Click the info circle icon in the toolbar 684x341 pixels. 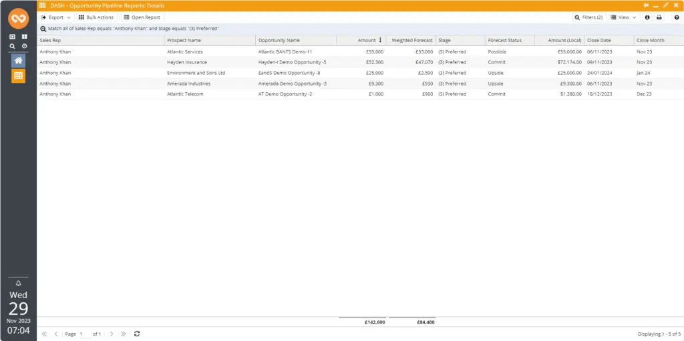(647, 17)
